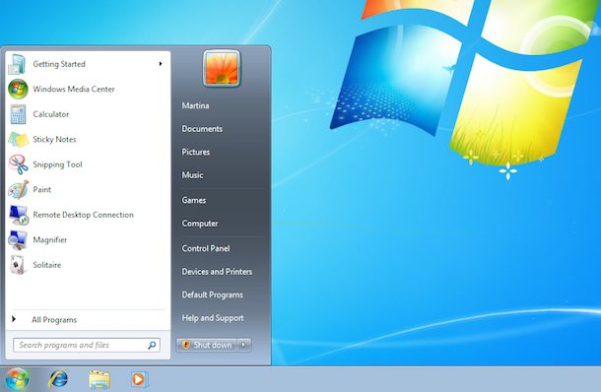Image resolution: width=601 pixels, height=392 pixels.
Task: Click the Snipping Tool label
Action: coord(57,164)
